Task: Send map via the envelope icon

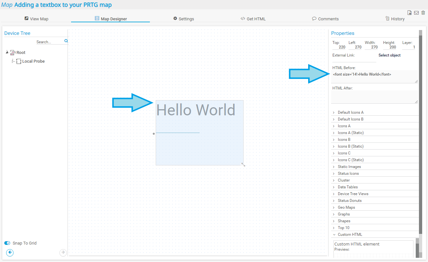Action: pyautogui.click(x=416, y=13)
